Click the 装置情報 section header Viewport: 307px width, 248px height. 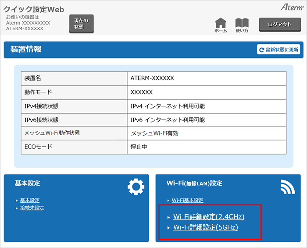pos(25,50)
